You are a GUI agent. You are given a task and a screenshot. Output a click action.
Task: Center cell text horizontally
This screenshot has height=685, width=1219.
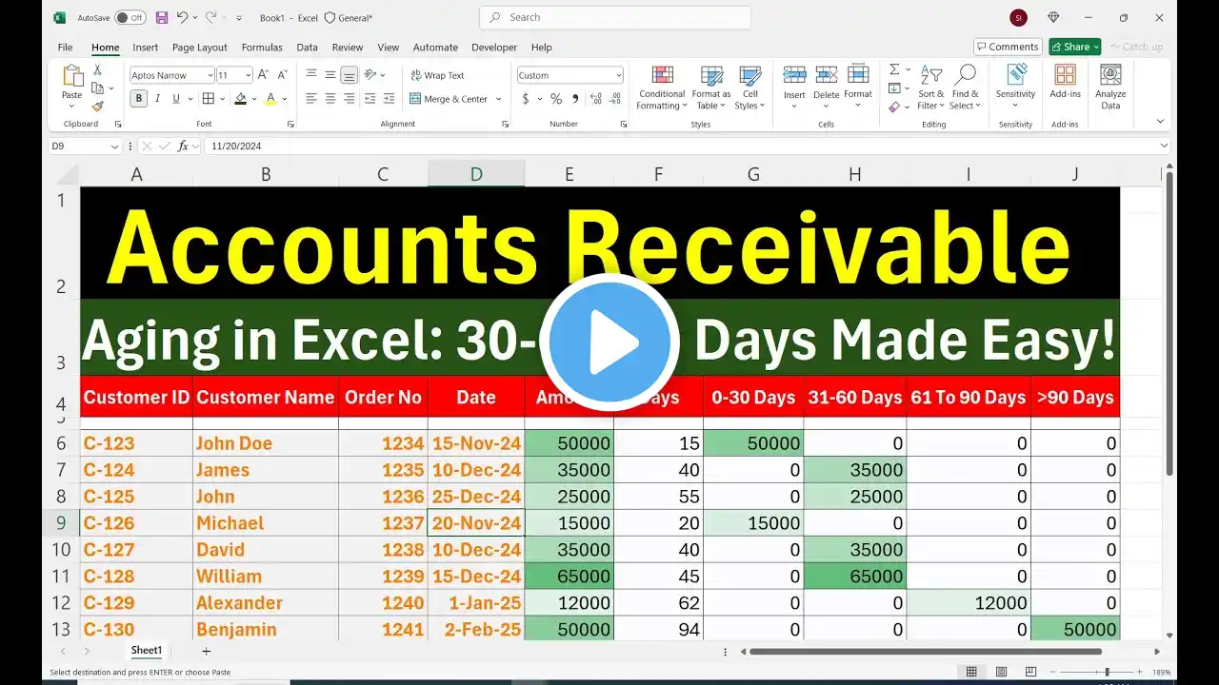[x=330, y=99]
